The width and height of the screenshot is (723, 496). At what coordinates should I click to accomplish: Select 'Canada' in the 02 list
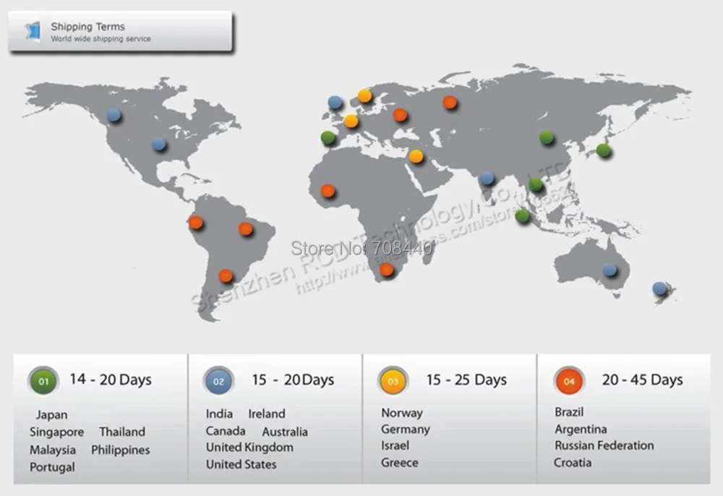[226, 430]
